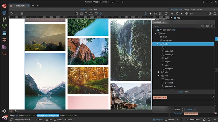Click the add plus icon in App Structure toolbar
This screenshot has width=218, height=122.
tap(172, 14)
